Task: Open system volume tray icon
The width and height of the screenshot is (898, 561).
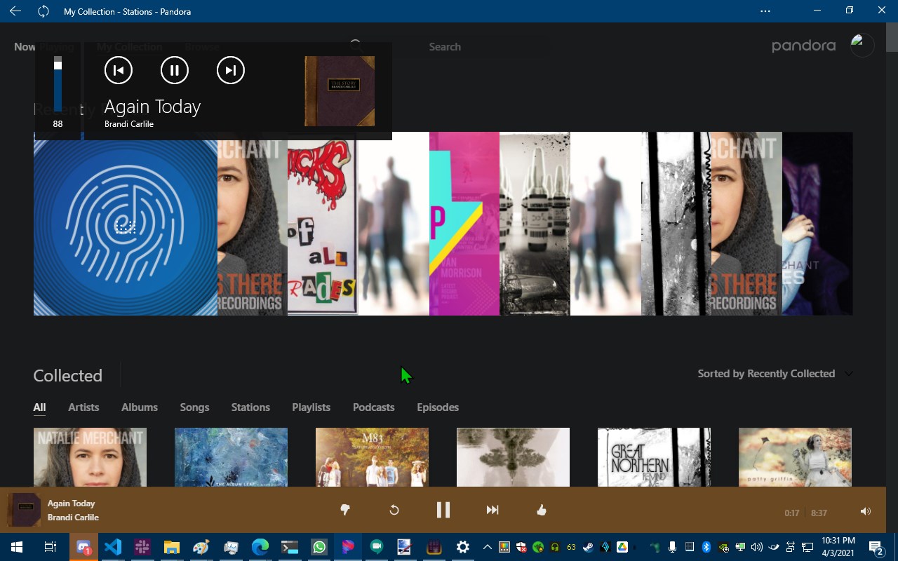Action: point(756,547)
